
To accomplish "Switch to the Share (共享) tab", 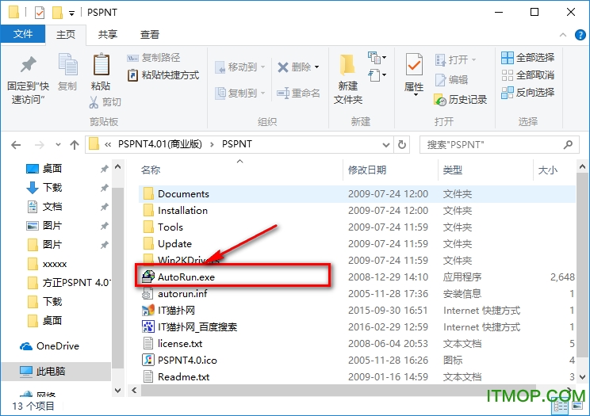I will [x=108, y=35].
